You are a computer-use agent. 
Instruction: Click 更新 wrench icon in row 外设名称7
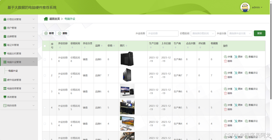coord(236,73)
